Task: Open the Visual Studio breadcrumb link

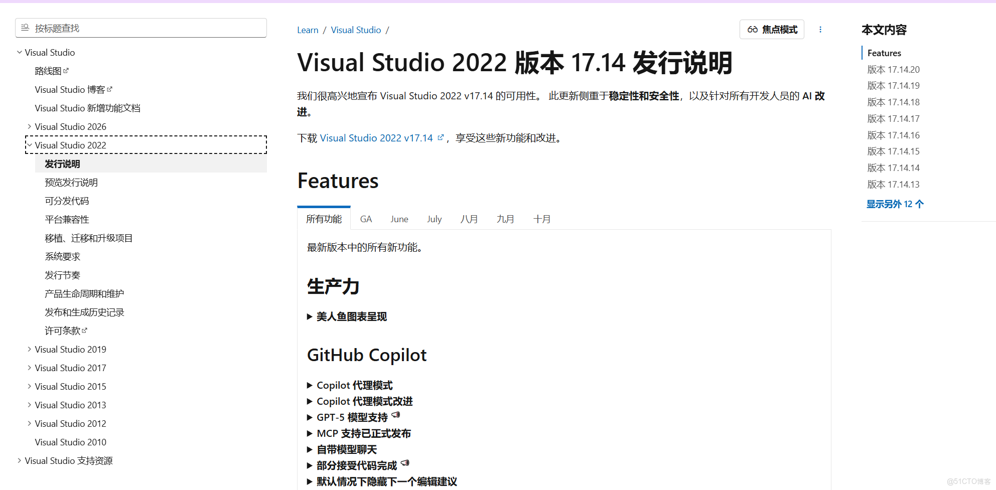Action: point(356,30)
